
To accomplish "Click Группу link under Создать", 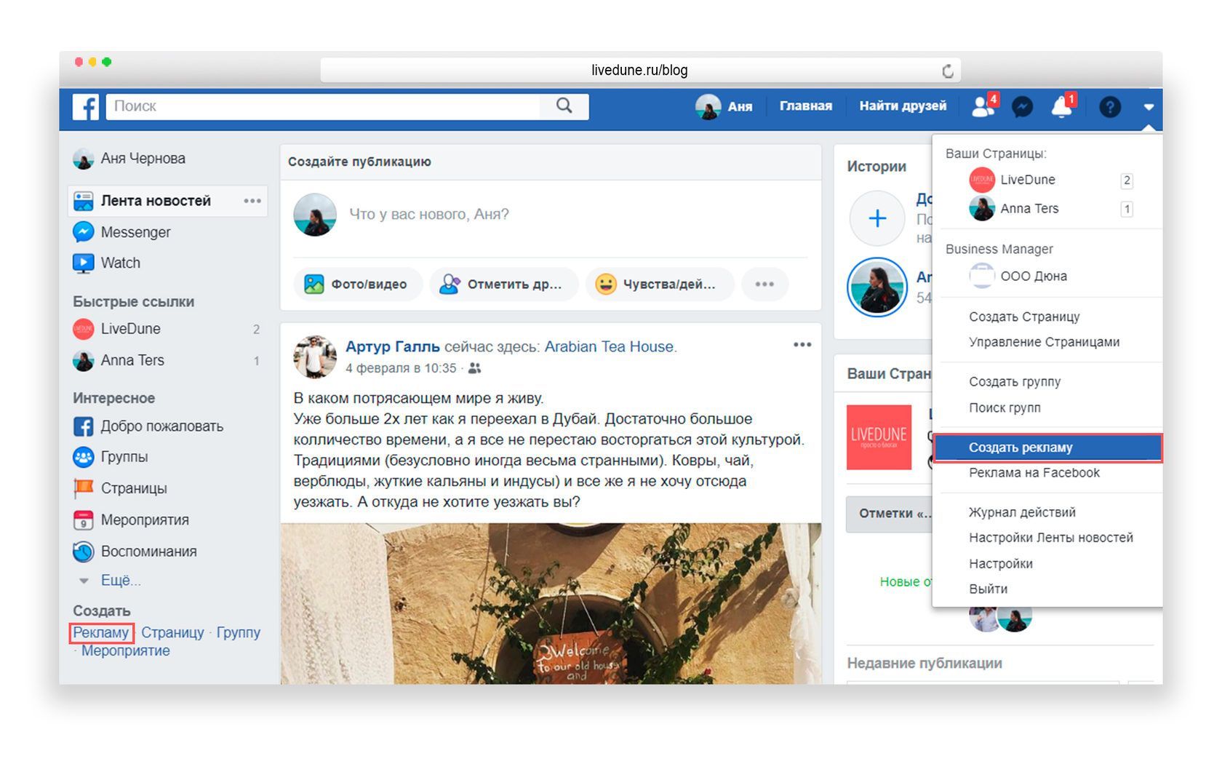I will (239, 633).
